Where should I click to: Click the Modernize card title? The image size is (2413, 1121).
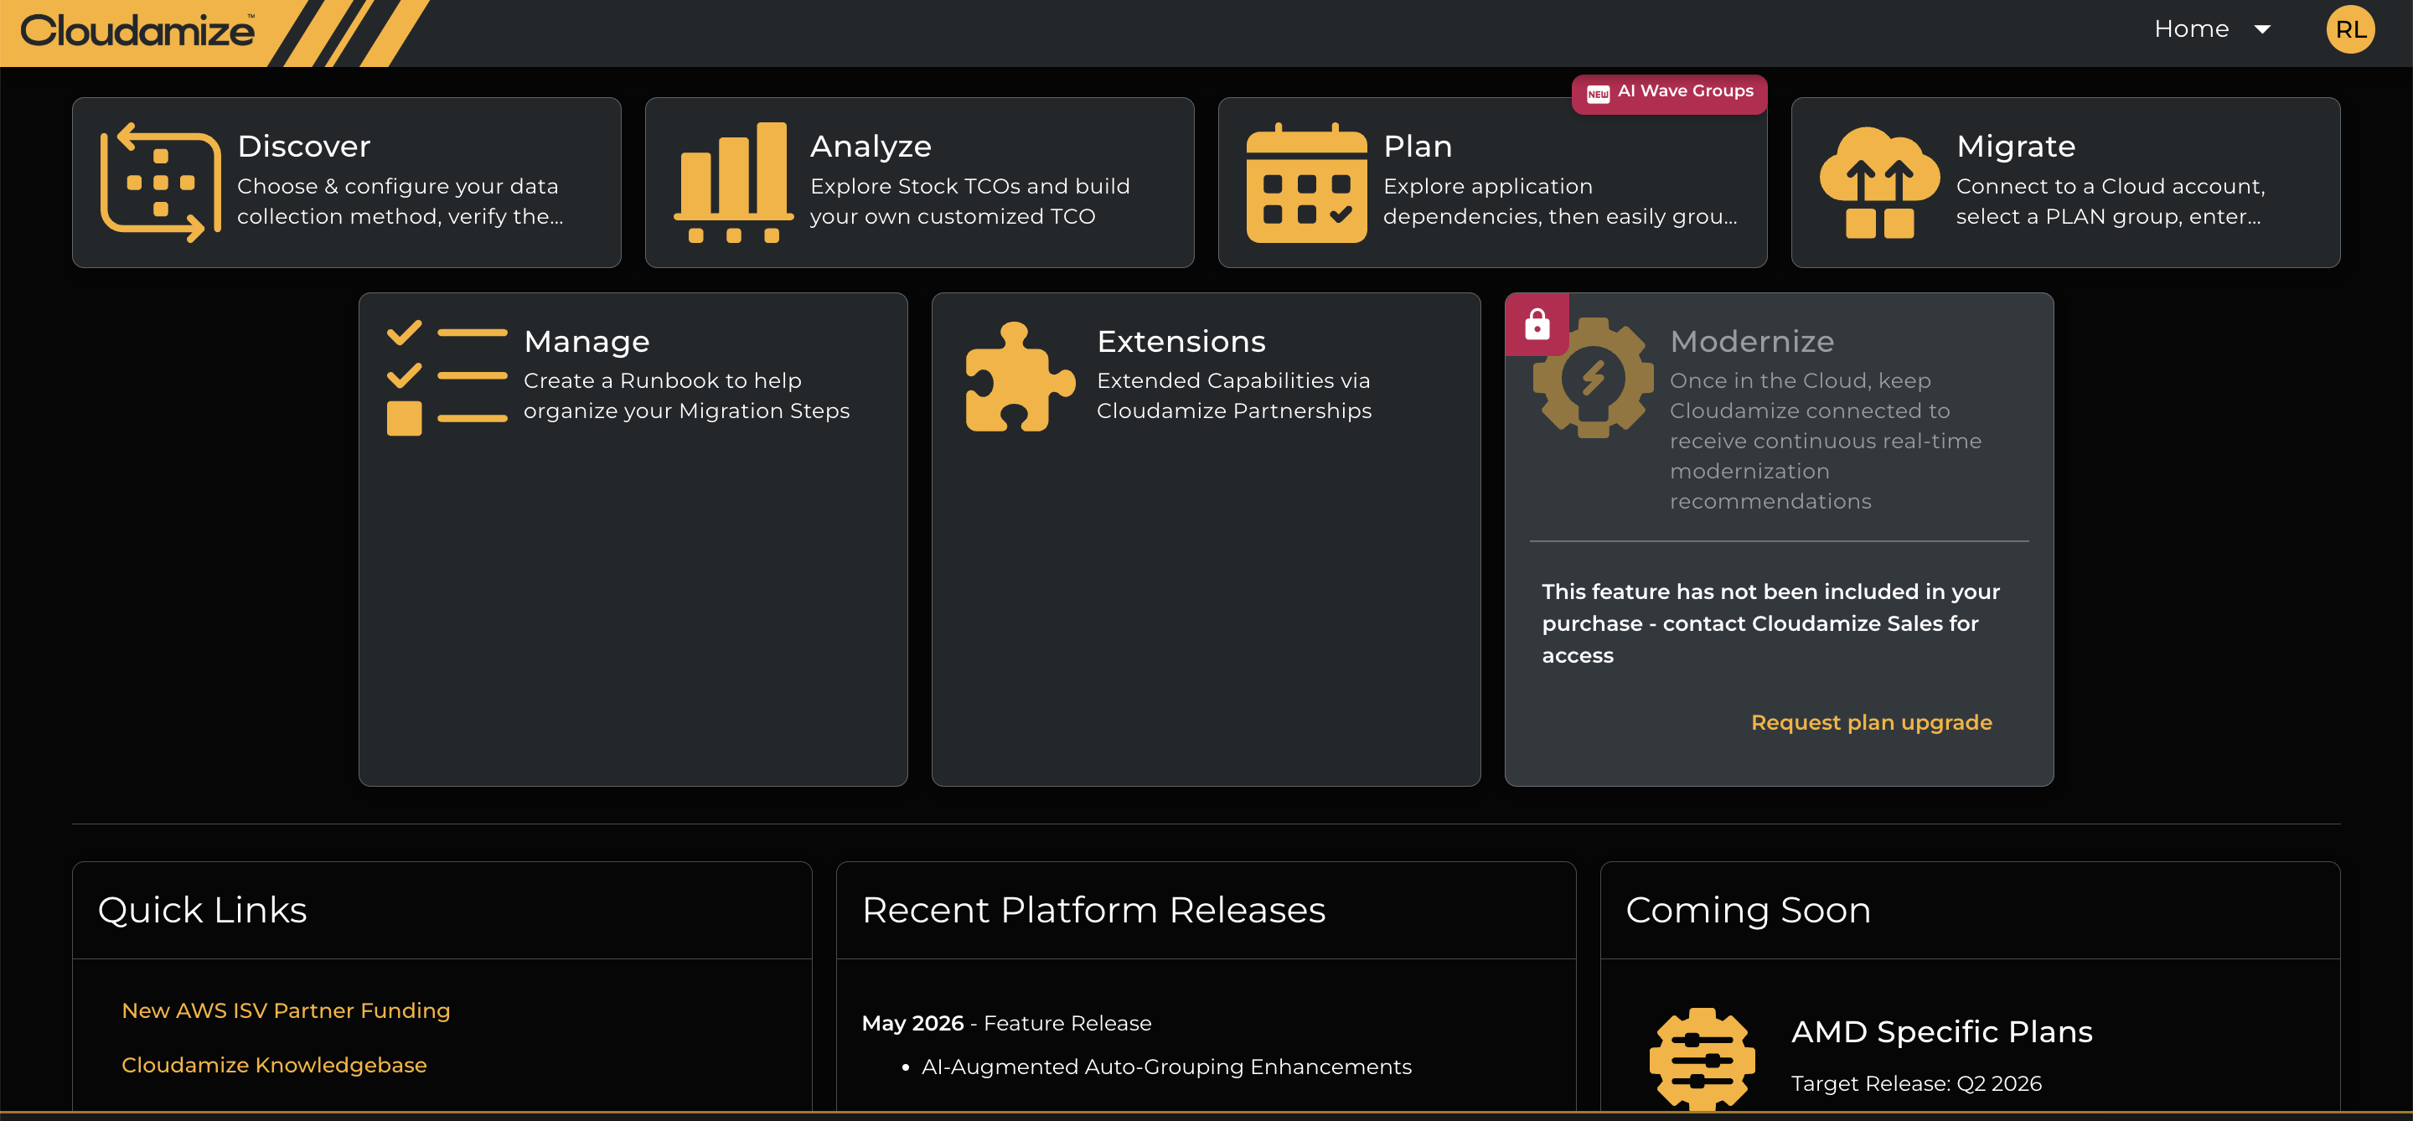coord(1752,341)
